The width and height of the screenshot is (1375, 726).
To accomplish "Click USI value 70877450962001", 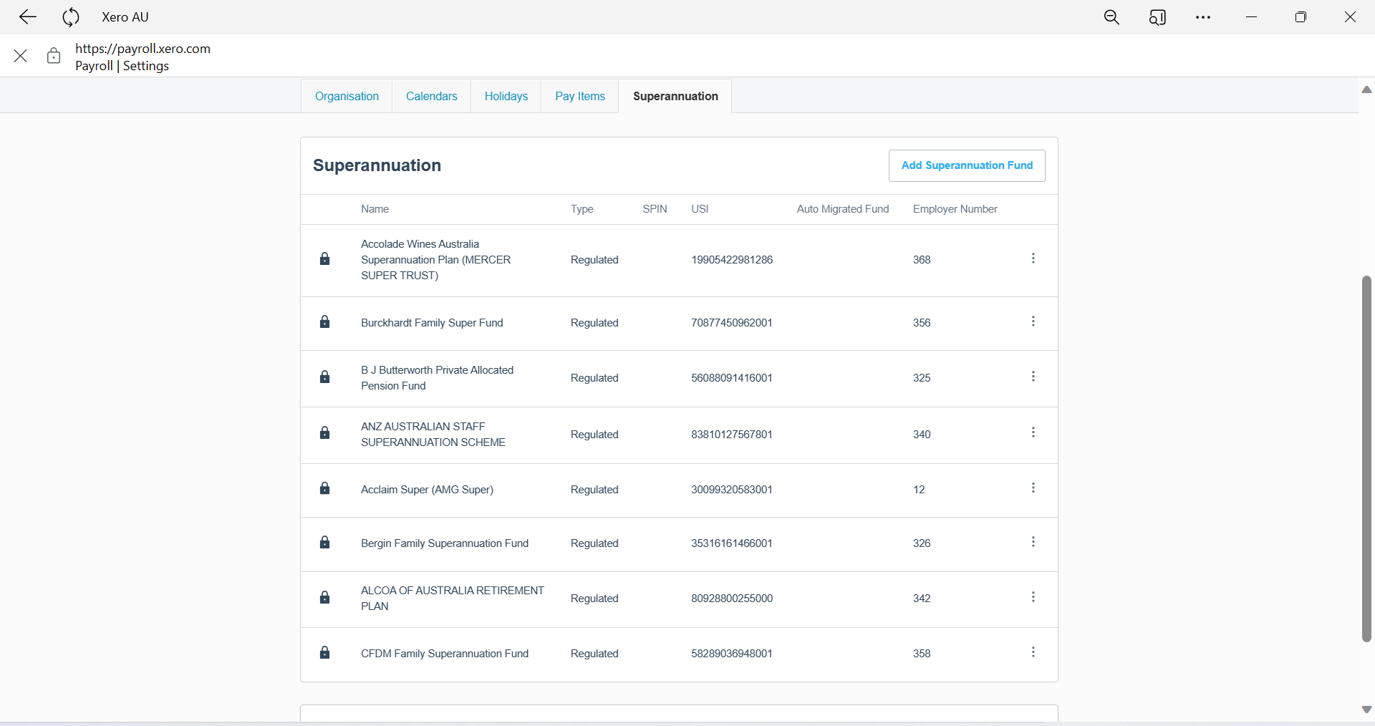I will tap(732, 323).
